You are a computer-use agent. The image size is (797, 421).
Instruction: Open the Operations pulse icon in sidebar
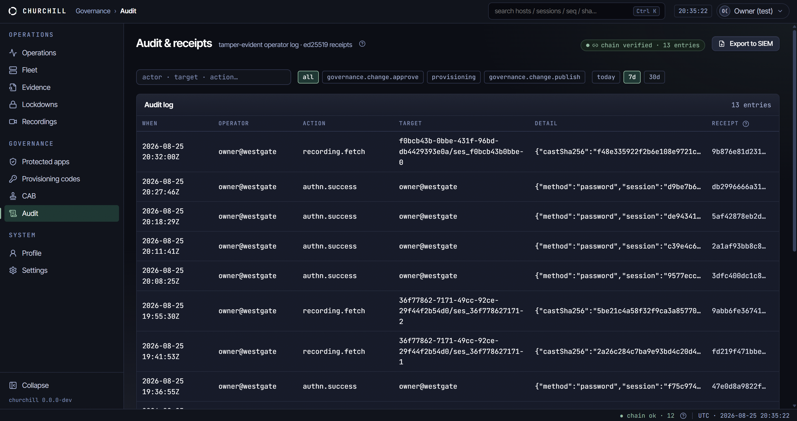pos(13,53)
